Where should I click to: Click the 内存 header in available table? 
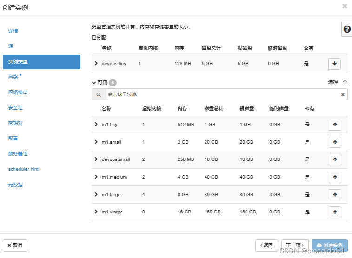(x=182, y=109)
